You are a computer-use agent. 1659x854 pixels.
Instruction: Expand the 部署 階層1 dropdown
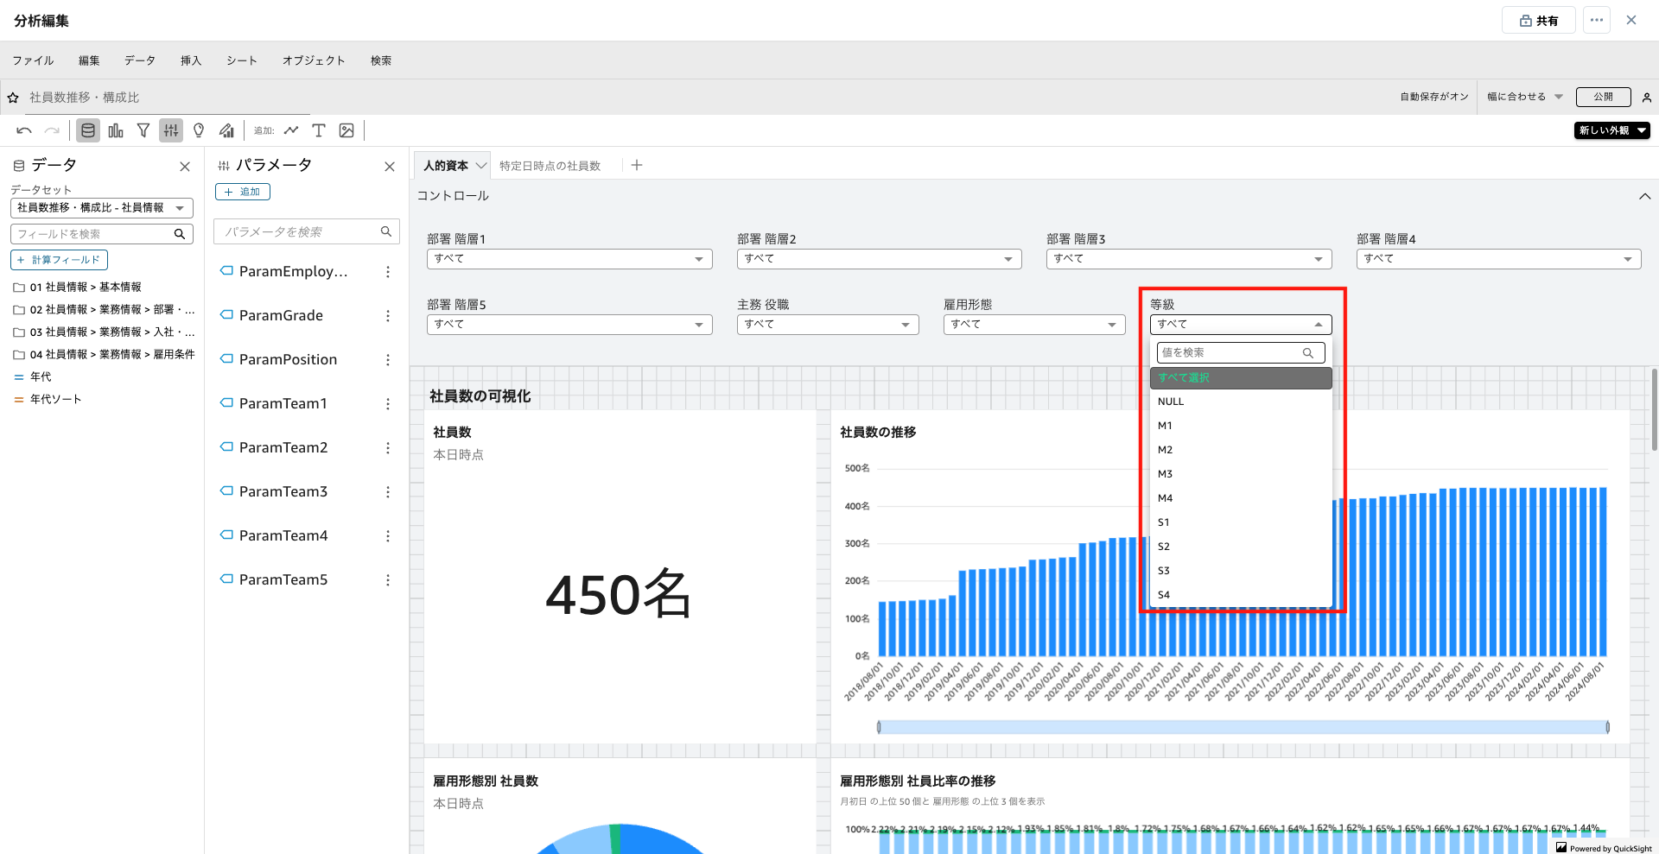[569, 259]
